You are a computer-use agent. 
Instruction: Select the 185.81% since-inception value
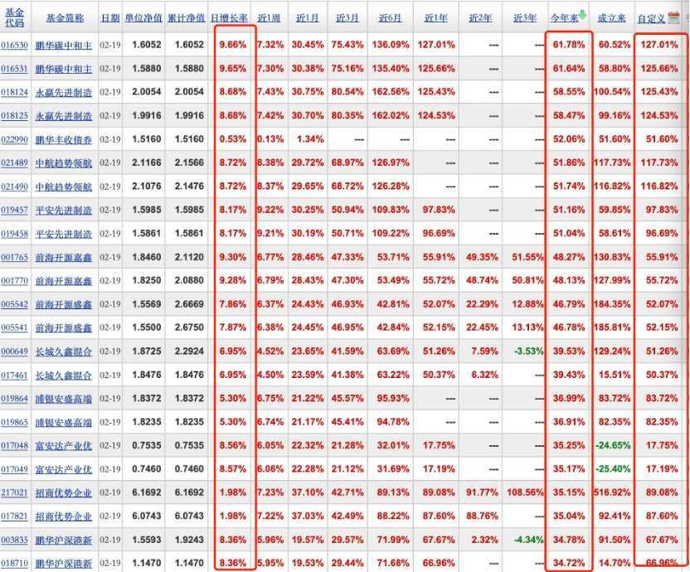pos(612,327)
